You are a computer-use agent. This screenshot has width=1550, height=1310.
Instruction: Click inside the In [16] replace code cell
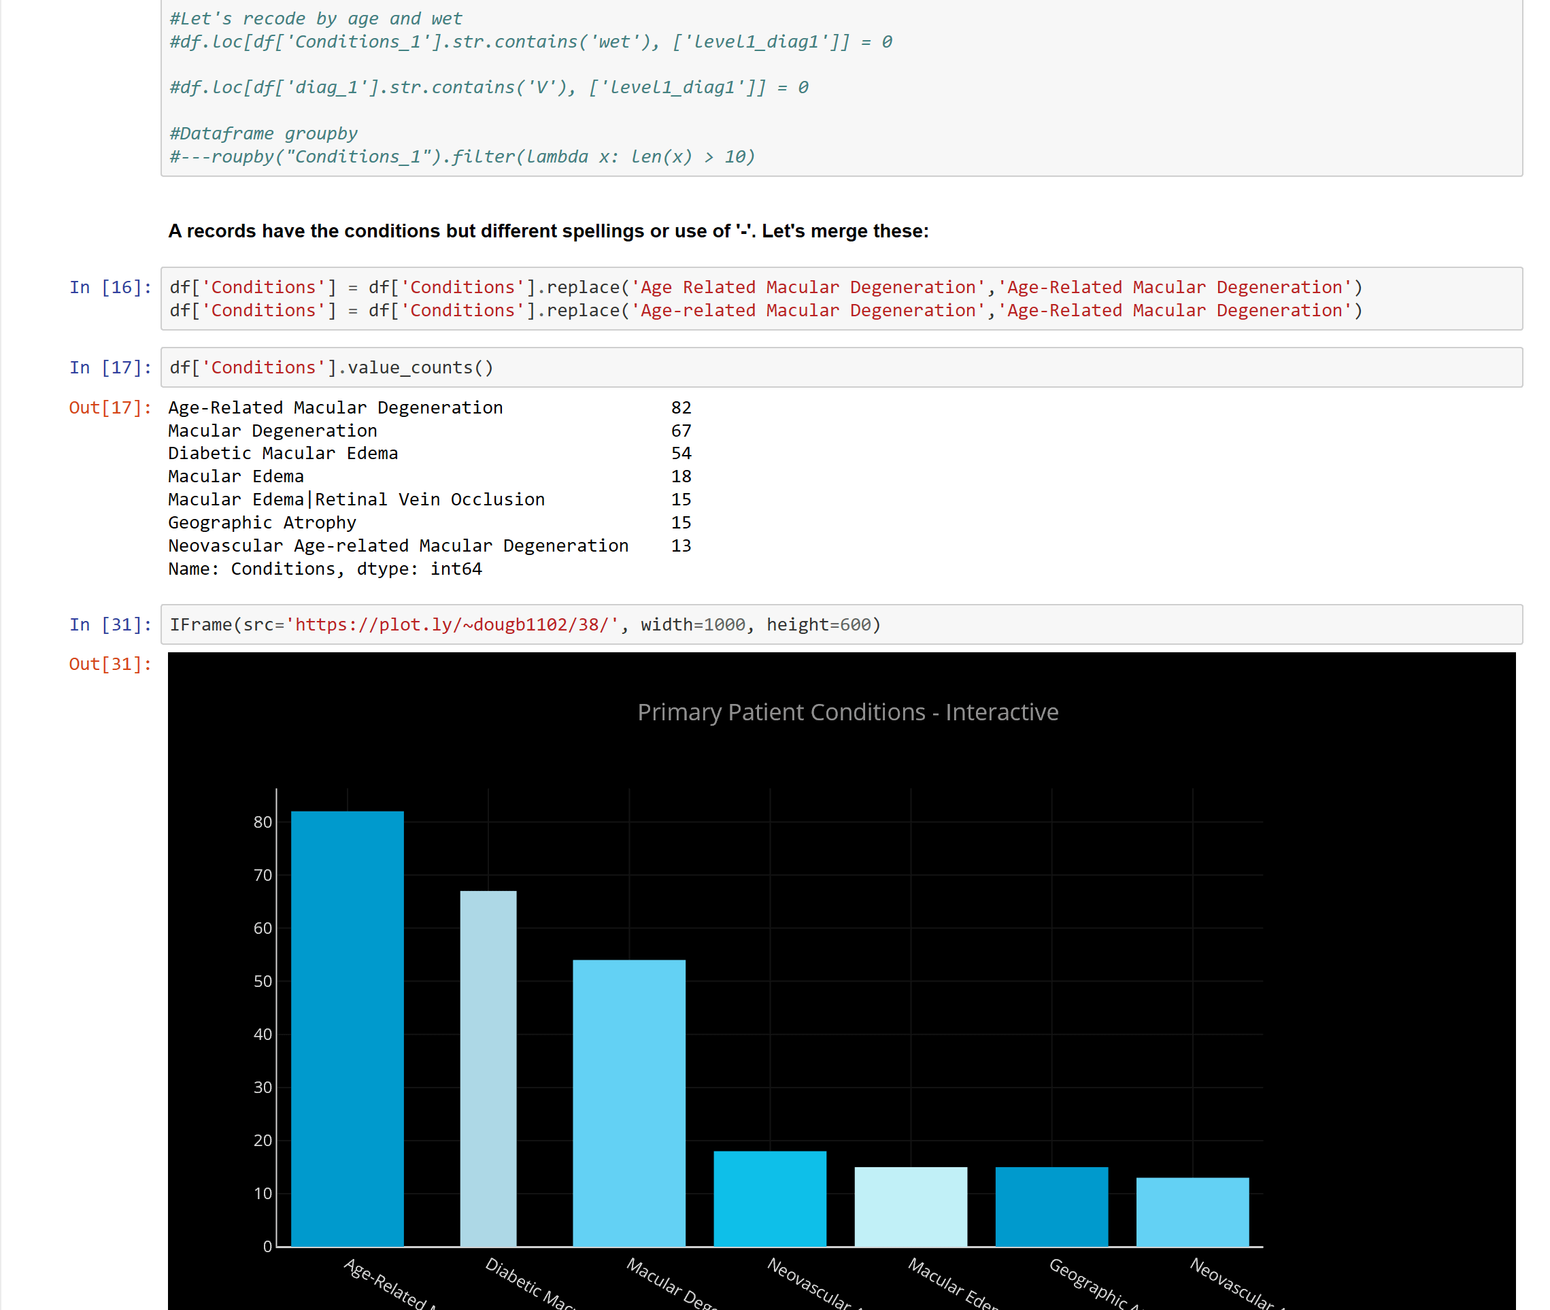coord(765,299)
